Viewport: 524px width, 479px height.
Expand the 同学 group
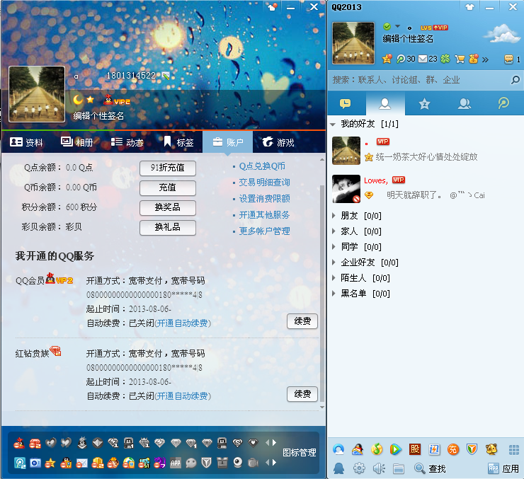coord(334,247)
